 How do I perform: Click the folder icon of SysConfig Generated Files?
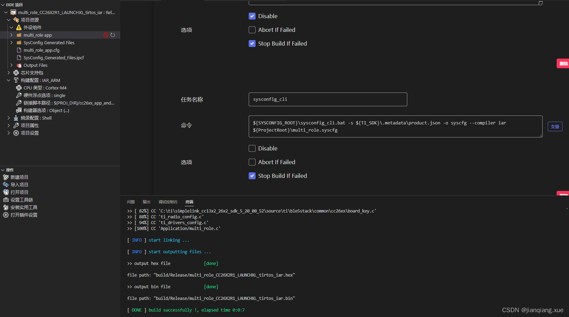[19, 42]
